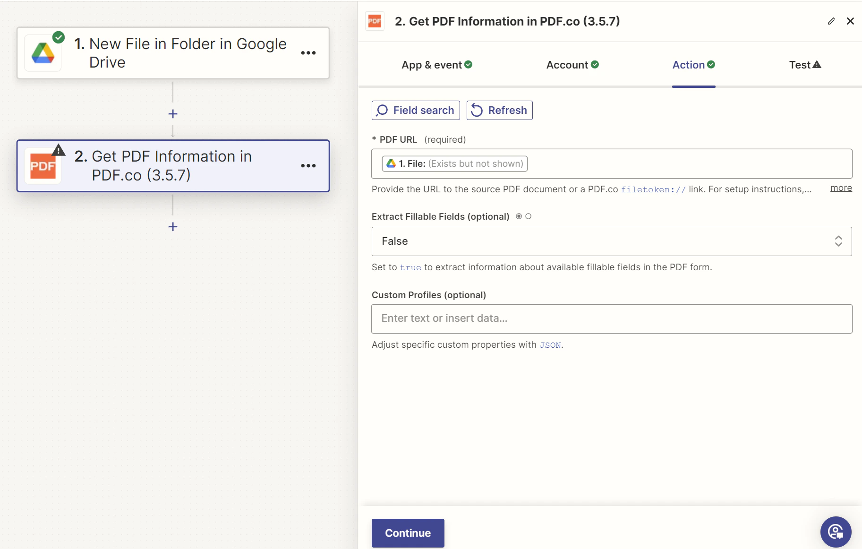Select the first radio option beside Extract Fillable Fields
The width and height of the screenshot is (862, 549).
519,216
